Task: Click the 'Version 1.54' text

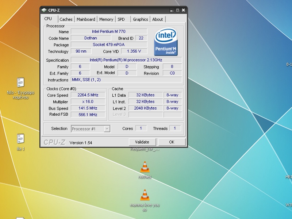Action: (81, 143)
